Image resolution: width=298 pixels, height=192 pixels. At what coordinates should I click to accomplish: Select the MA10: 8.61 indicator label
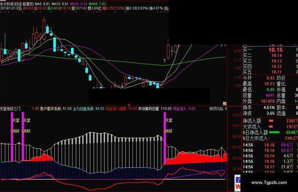[60, 4]
